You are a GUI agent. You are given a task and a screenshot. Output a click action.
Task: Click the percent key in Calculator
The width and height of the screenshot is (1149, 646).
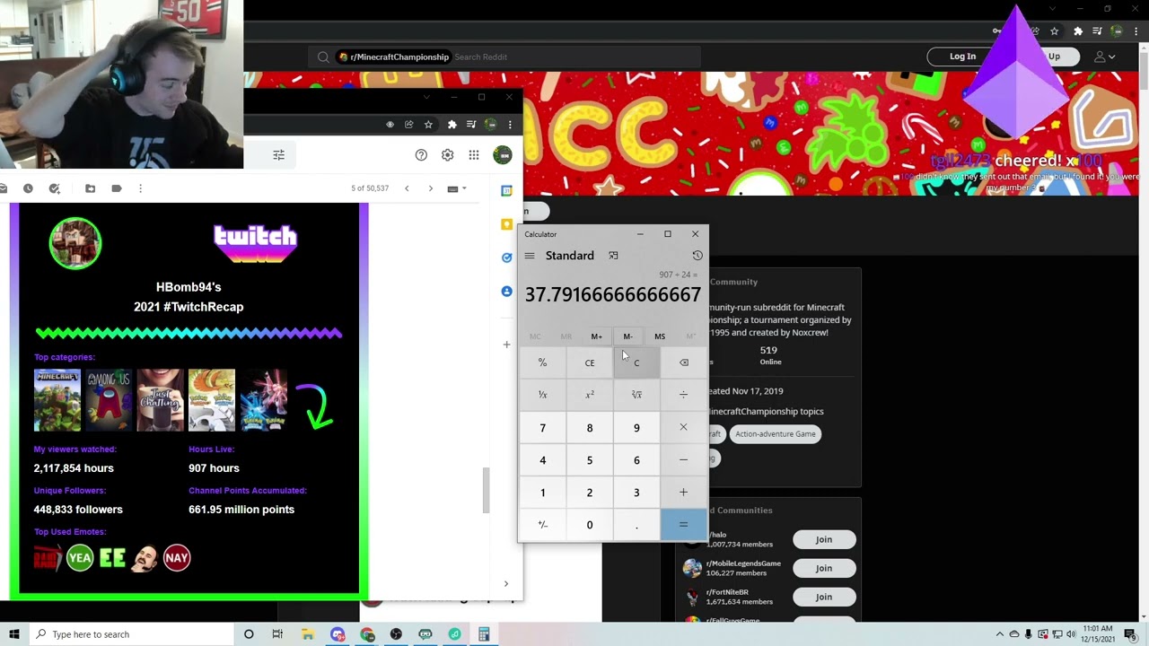542,362
